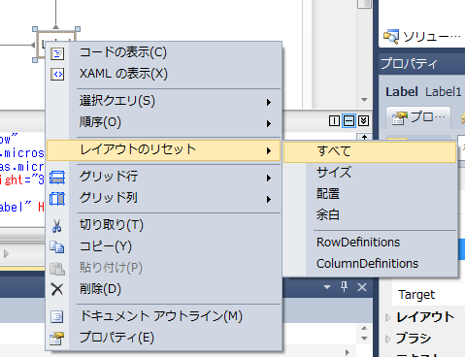Choose レイアウトのリセット menu item

coord(164,150)
